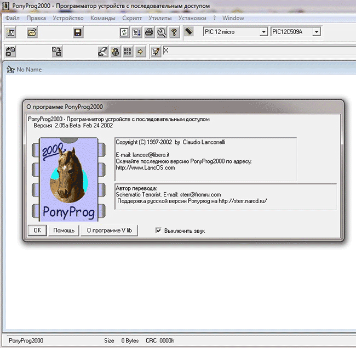Open the Установки menu

coord(192,18)
